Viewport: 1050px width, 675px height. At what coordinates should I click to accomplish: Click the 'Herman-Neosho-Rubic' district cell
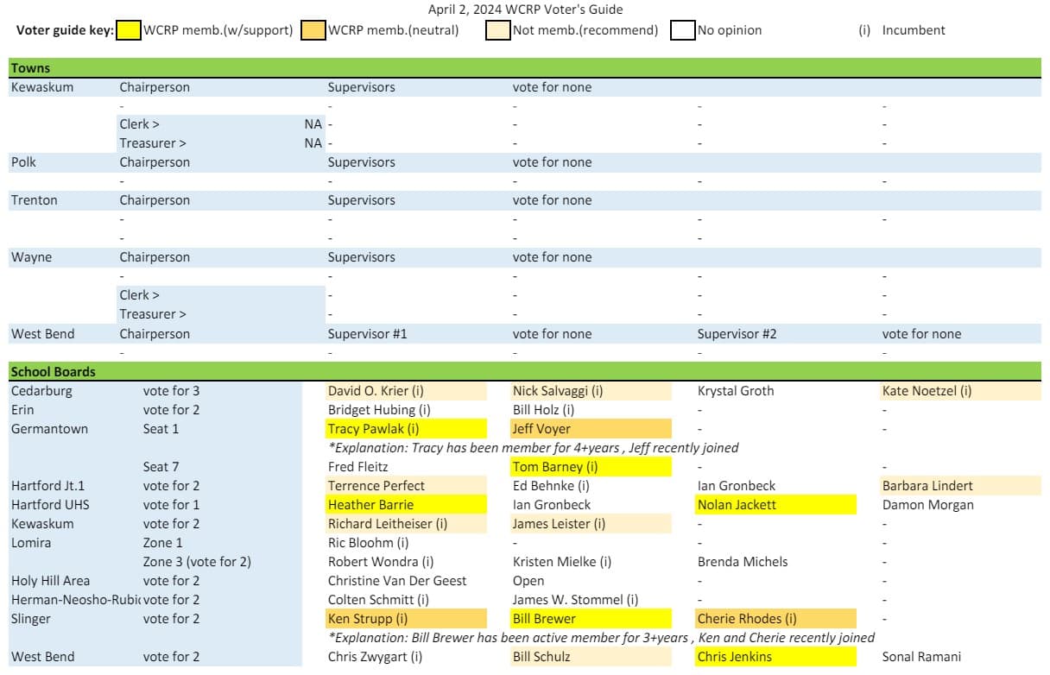tap(76, 599)
